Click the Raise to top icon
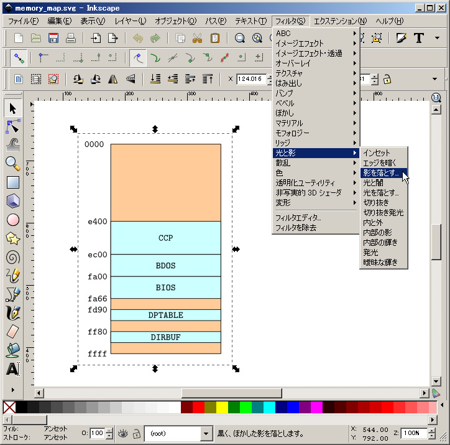Viewport: 450px width, 445px height. click(208, 78)
